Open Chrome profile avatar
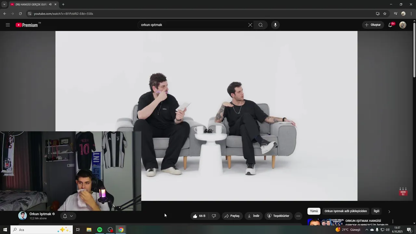Viewport: 416px width, 234px height. pyautogui.click(x=403, y=14)
